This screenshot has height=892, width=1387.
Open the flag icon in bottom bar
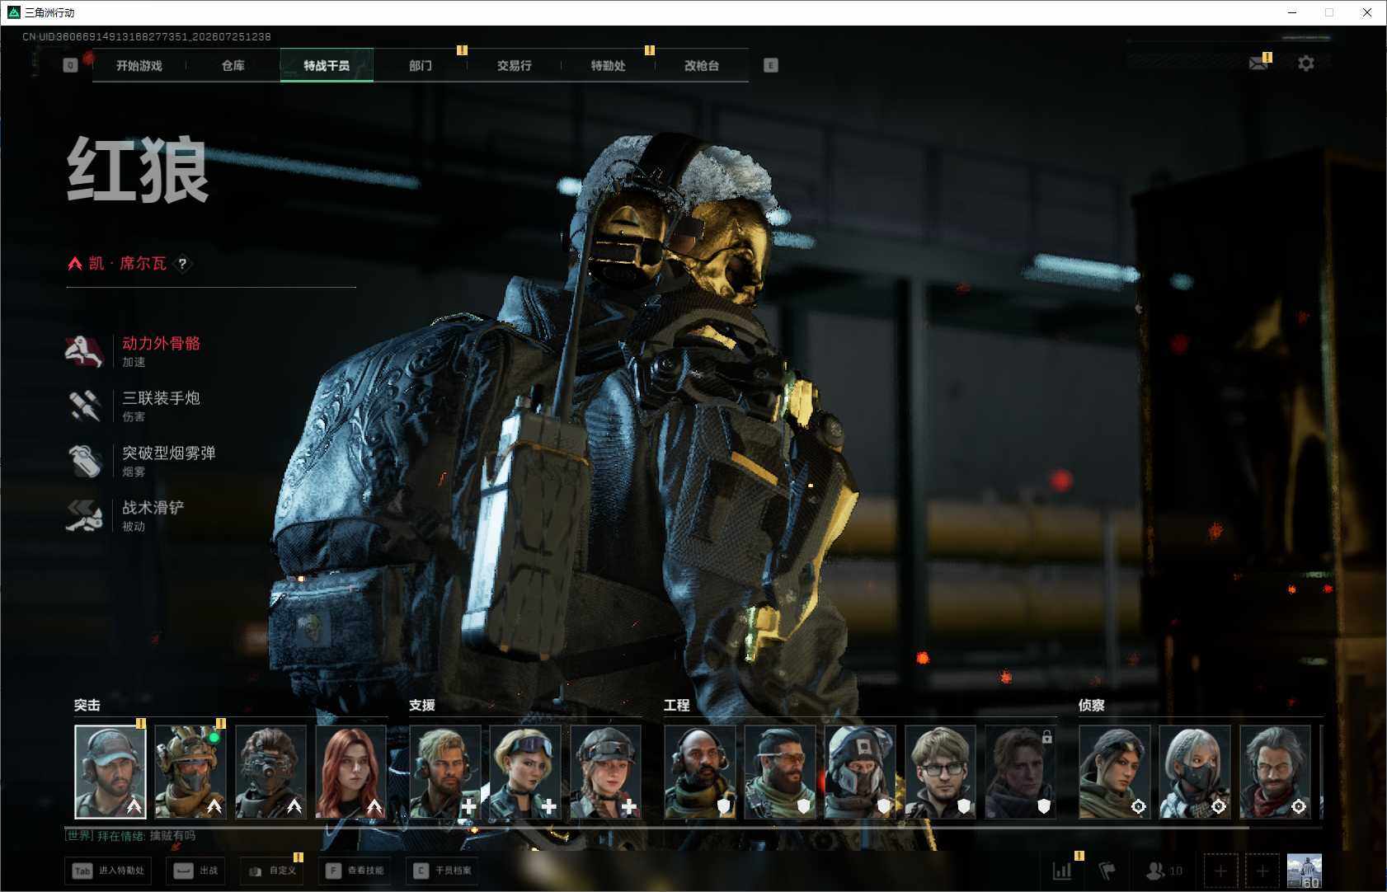1107,871
